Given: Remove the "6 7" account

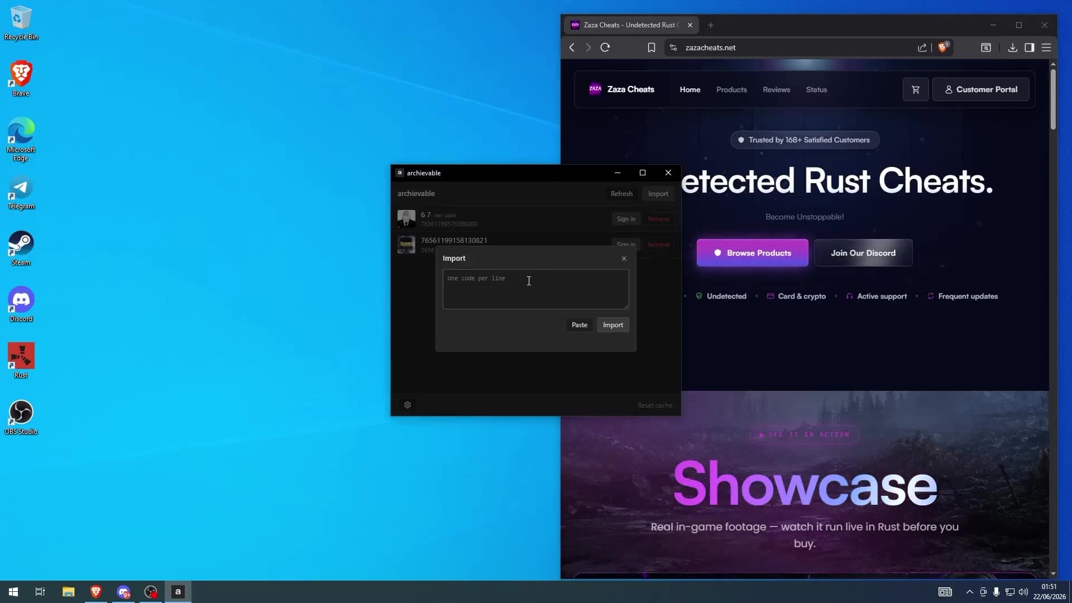Looking at the screenshot, I should pyautogui.click(x=658, y=219).
